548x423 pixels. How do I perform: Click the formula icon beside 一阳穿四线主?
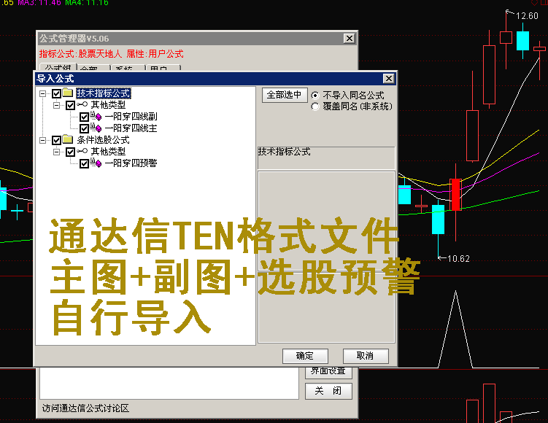click(96, 128)
